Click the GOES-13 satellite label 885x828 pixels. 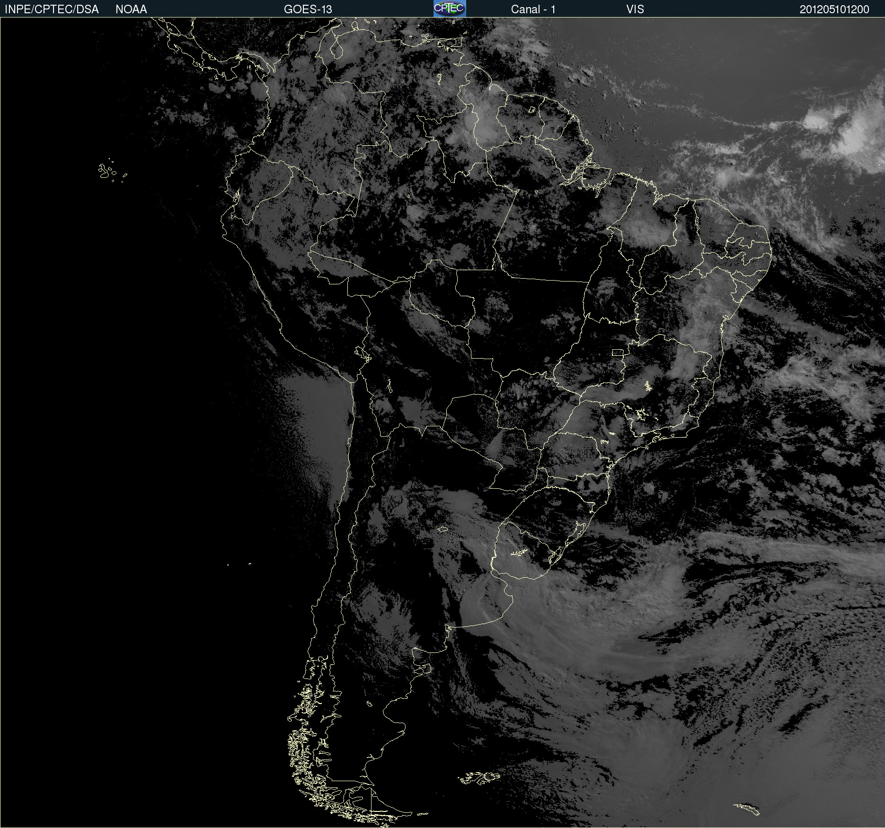(x=308, y=9)
